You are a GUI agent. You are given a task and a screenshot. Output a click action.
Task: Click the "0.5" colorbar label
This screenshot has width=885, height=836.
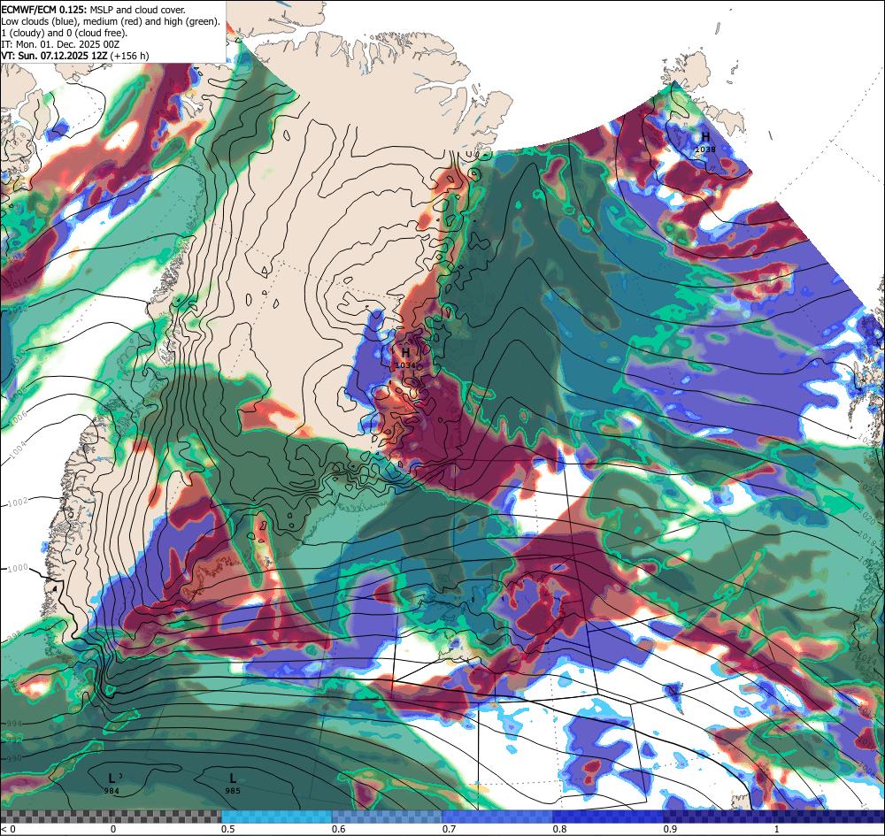click(228, 829)
